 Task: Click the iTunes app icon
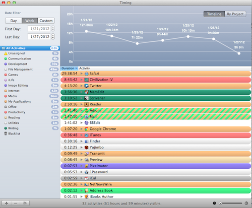[x=87, y=135]
